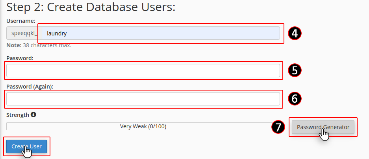
Task: Click the hand cursor over Create User
Action: point(27,152)
